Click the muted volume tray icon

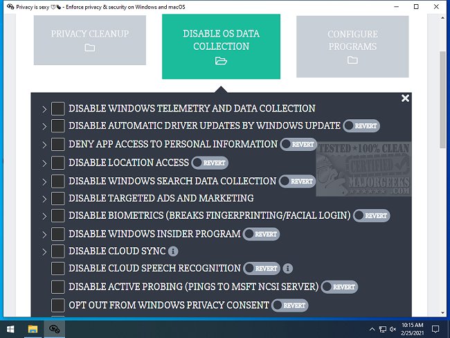pos(393,329)
